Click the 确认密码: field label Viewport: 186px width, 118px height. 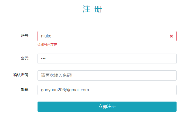pos(21,75)
